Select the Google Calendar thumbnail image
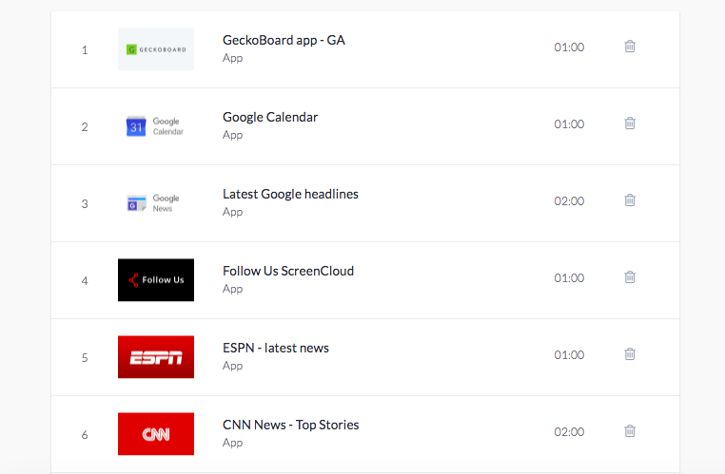Screen dimensions: 725x474 tap(156, 126)
